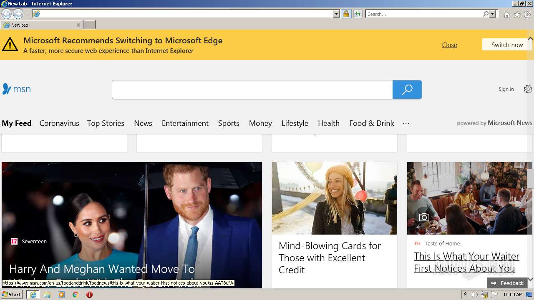Open the Money category
The image size is (534, 300).
(x=260, y=123)
